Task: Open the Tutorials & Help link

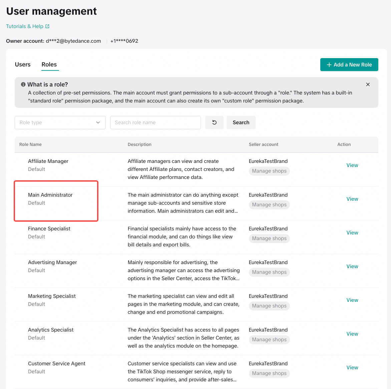Action: click(28, 26)
